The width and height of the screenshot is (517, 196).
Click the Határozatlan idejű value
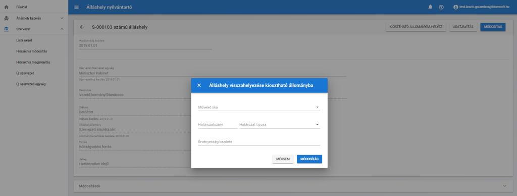pos(93,164)
